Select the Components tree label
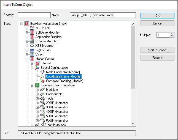This screenshot has height=140, width=178. click(x=54, y=94)
